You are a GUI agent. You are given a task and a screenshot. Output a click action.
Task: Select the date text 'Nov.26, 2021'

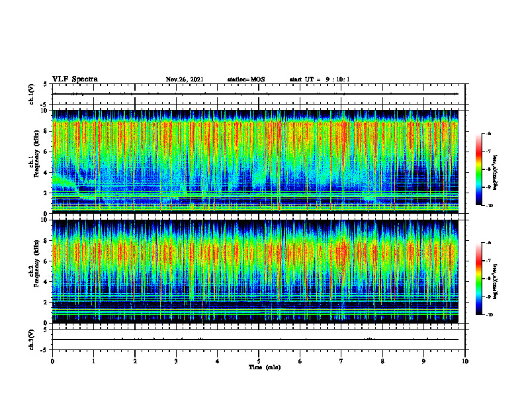[x=185, y=79]
